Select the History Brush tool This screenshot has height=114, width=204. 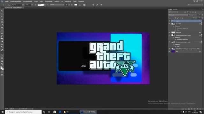click(x=2, y=36)
